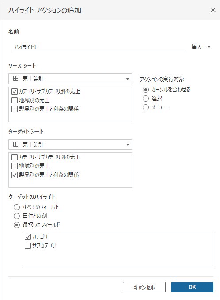Confirm the dialog with OK button
Viewport: 220px width, 300px height.
click(x=192, y=287)
